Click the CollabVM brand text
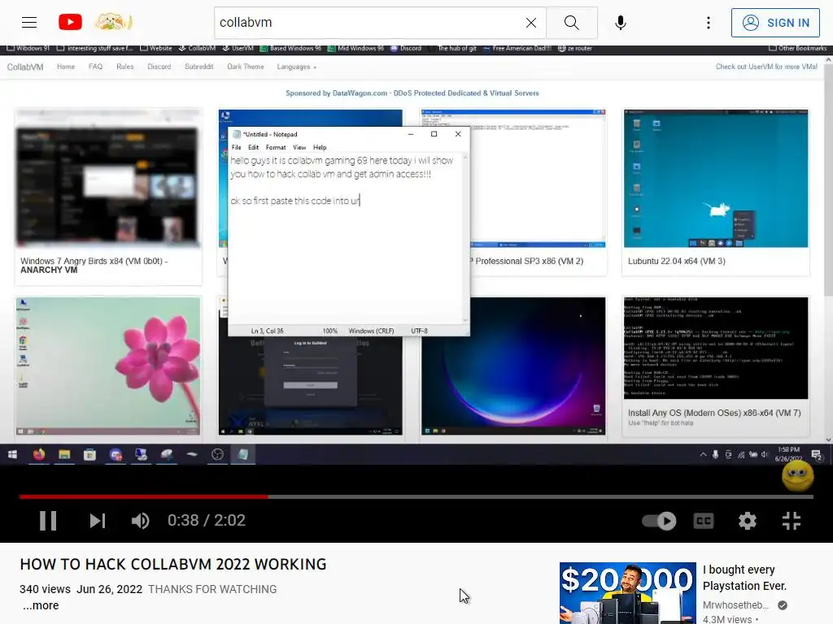The image size is (833, 624). coord(25,67)
